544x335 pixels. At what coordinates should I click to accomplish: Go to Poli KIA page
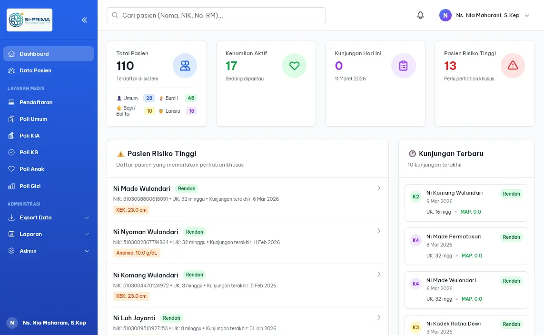(x=30, y=136)
